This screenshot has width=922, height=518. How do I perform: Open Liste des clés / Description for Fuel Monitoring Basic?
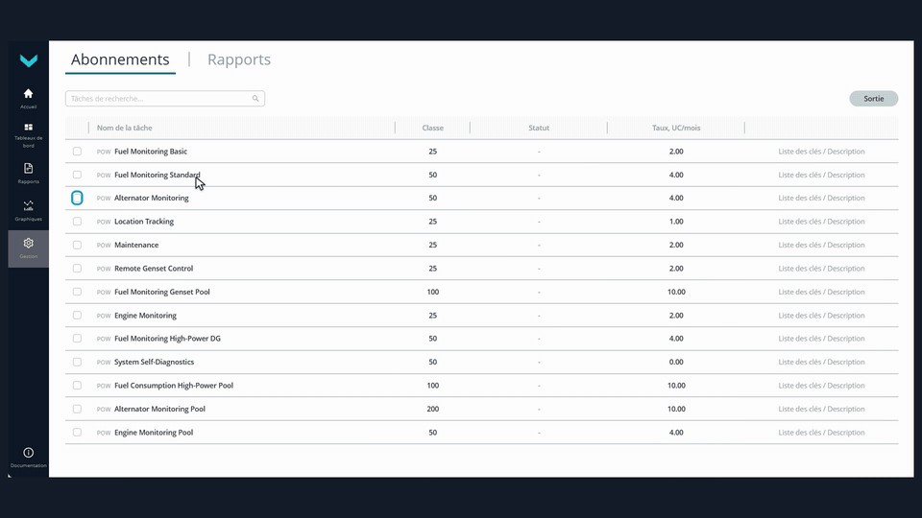click(x=821, y=152)
